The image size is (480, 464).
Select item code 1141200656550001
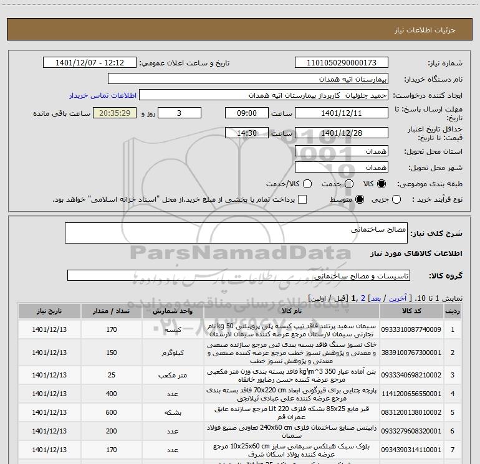pos(411,394)
